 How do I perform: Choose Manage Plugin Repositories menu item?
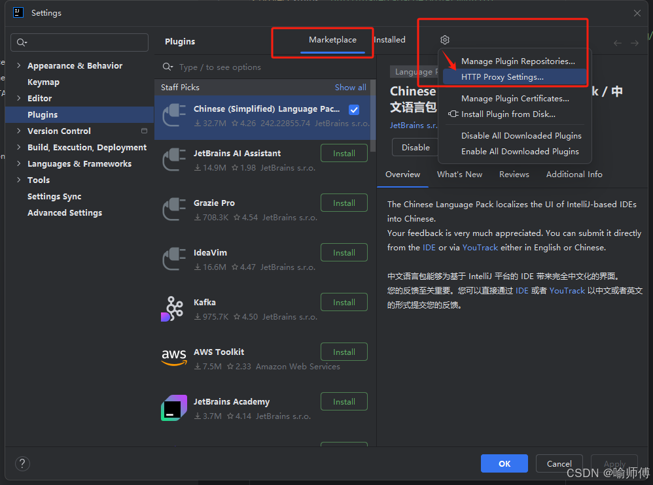click(515, 61)
